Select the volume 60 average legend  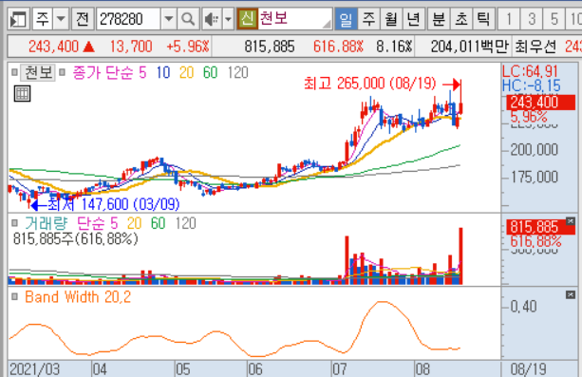point(158,223)
